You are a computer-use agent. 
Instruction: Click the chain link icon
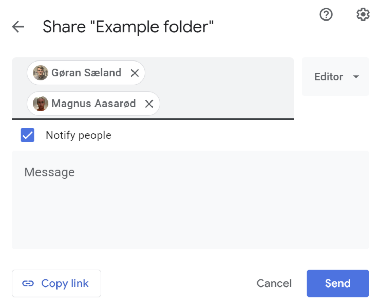point(28,283)
